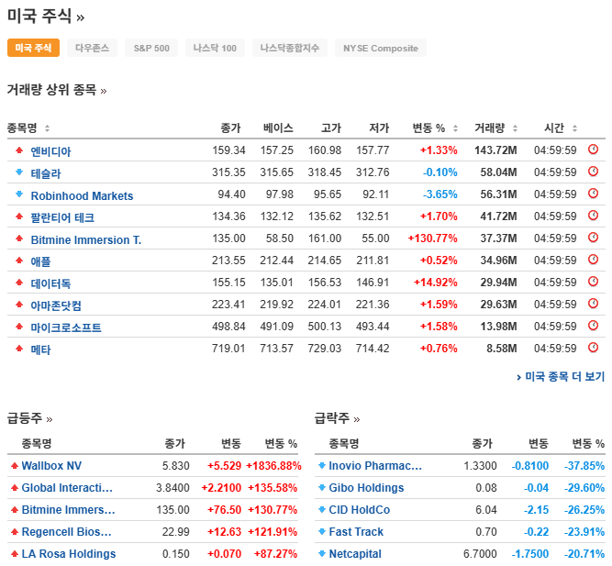
Task: Switch to the NYSE Composite tab
Action: pos(381,48)
